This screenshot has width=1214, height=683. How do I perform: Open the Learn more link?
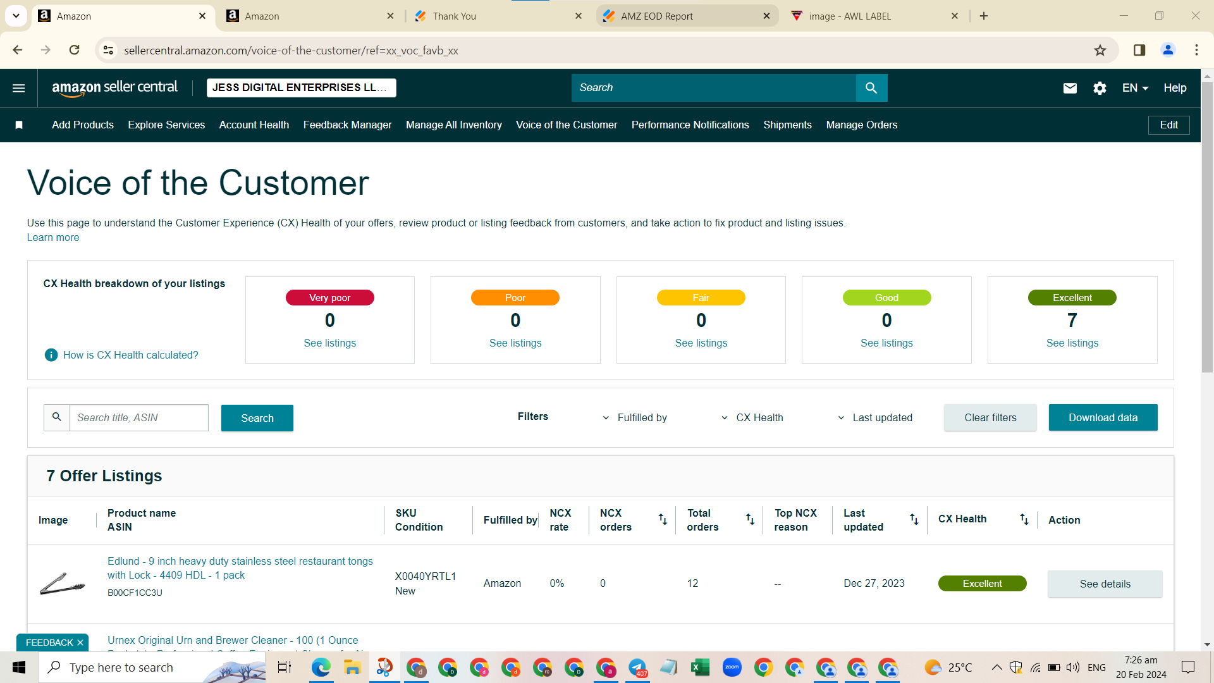click(53, 238)
